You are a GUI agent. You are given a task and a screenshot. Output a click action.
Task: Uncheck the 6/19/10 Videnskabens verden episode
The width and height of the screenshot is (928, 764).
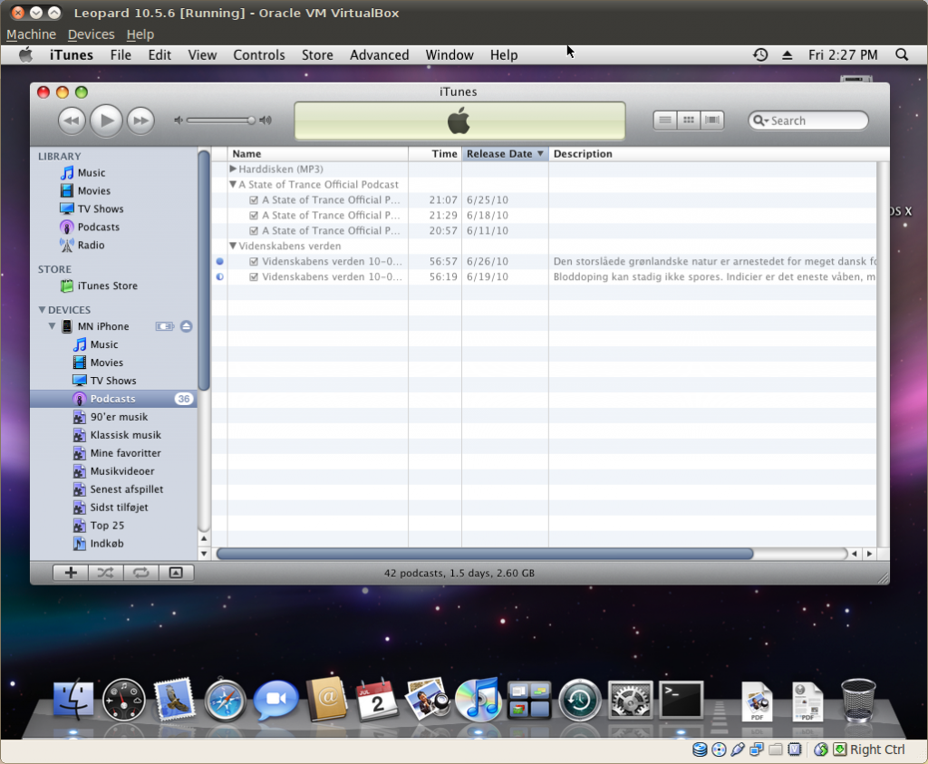pyautogui.click(x=254, y=277)
